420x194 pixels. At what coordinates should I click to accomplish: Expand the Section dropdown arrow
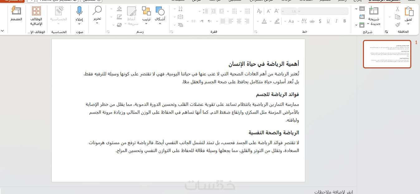tap(356, 25)
